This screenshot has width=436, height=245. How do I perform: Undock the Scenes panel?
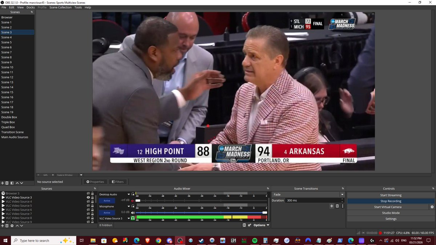pos(32,12)
